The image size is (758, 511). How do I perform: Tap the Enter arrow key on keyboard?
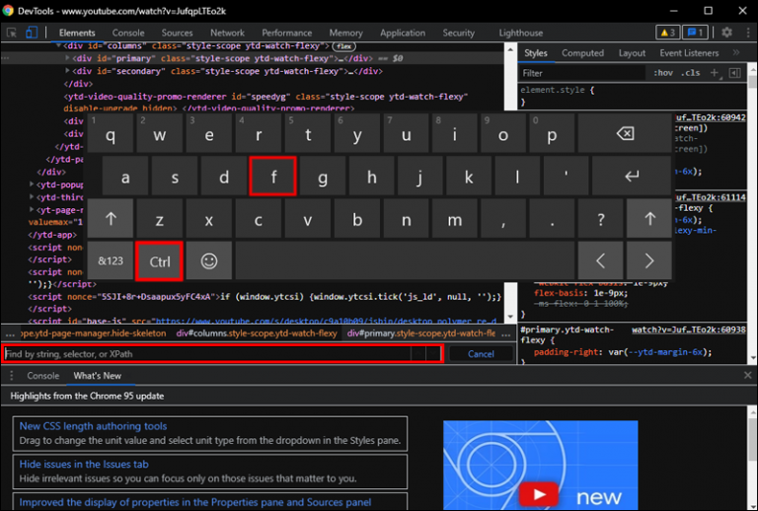coord(632,176)
